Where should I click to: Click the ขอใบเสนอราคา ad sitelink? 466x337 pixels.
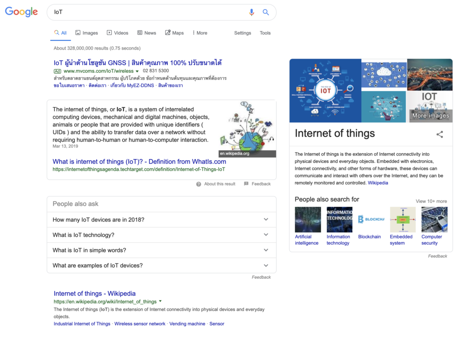coord(69,86)
